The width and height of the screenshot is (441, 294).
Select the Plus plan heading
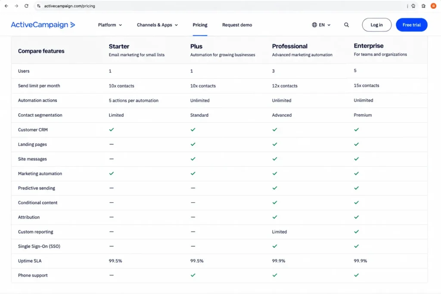[x=196, y=46]
